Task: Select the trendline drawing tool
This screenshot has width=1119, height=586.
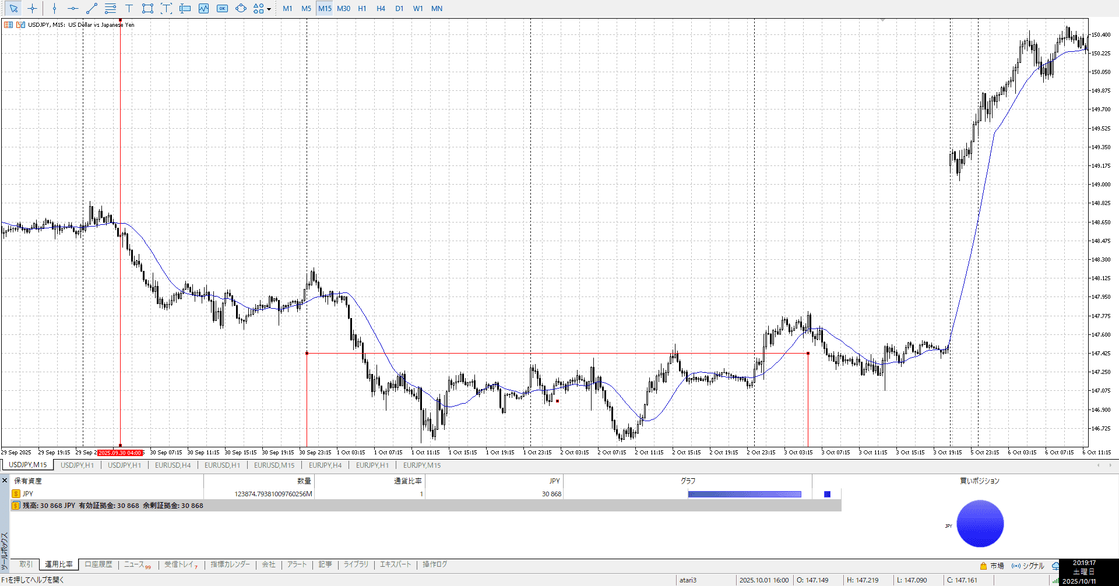Action: click(92, 8)
